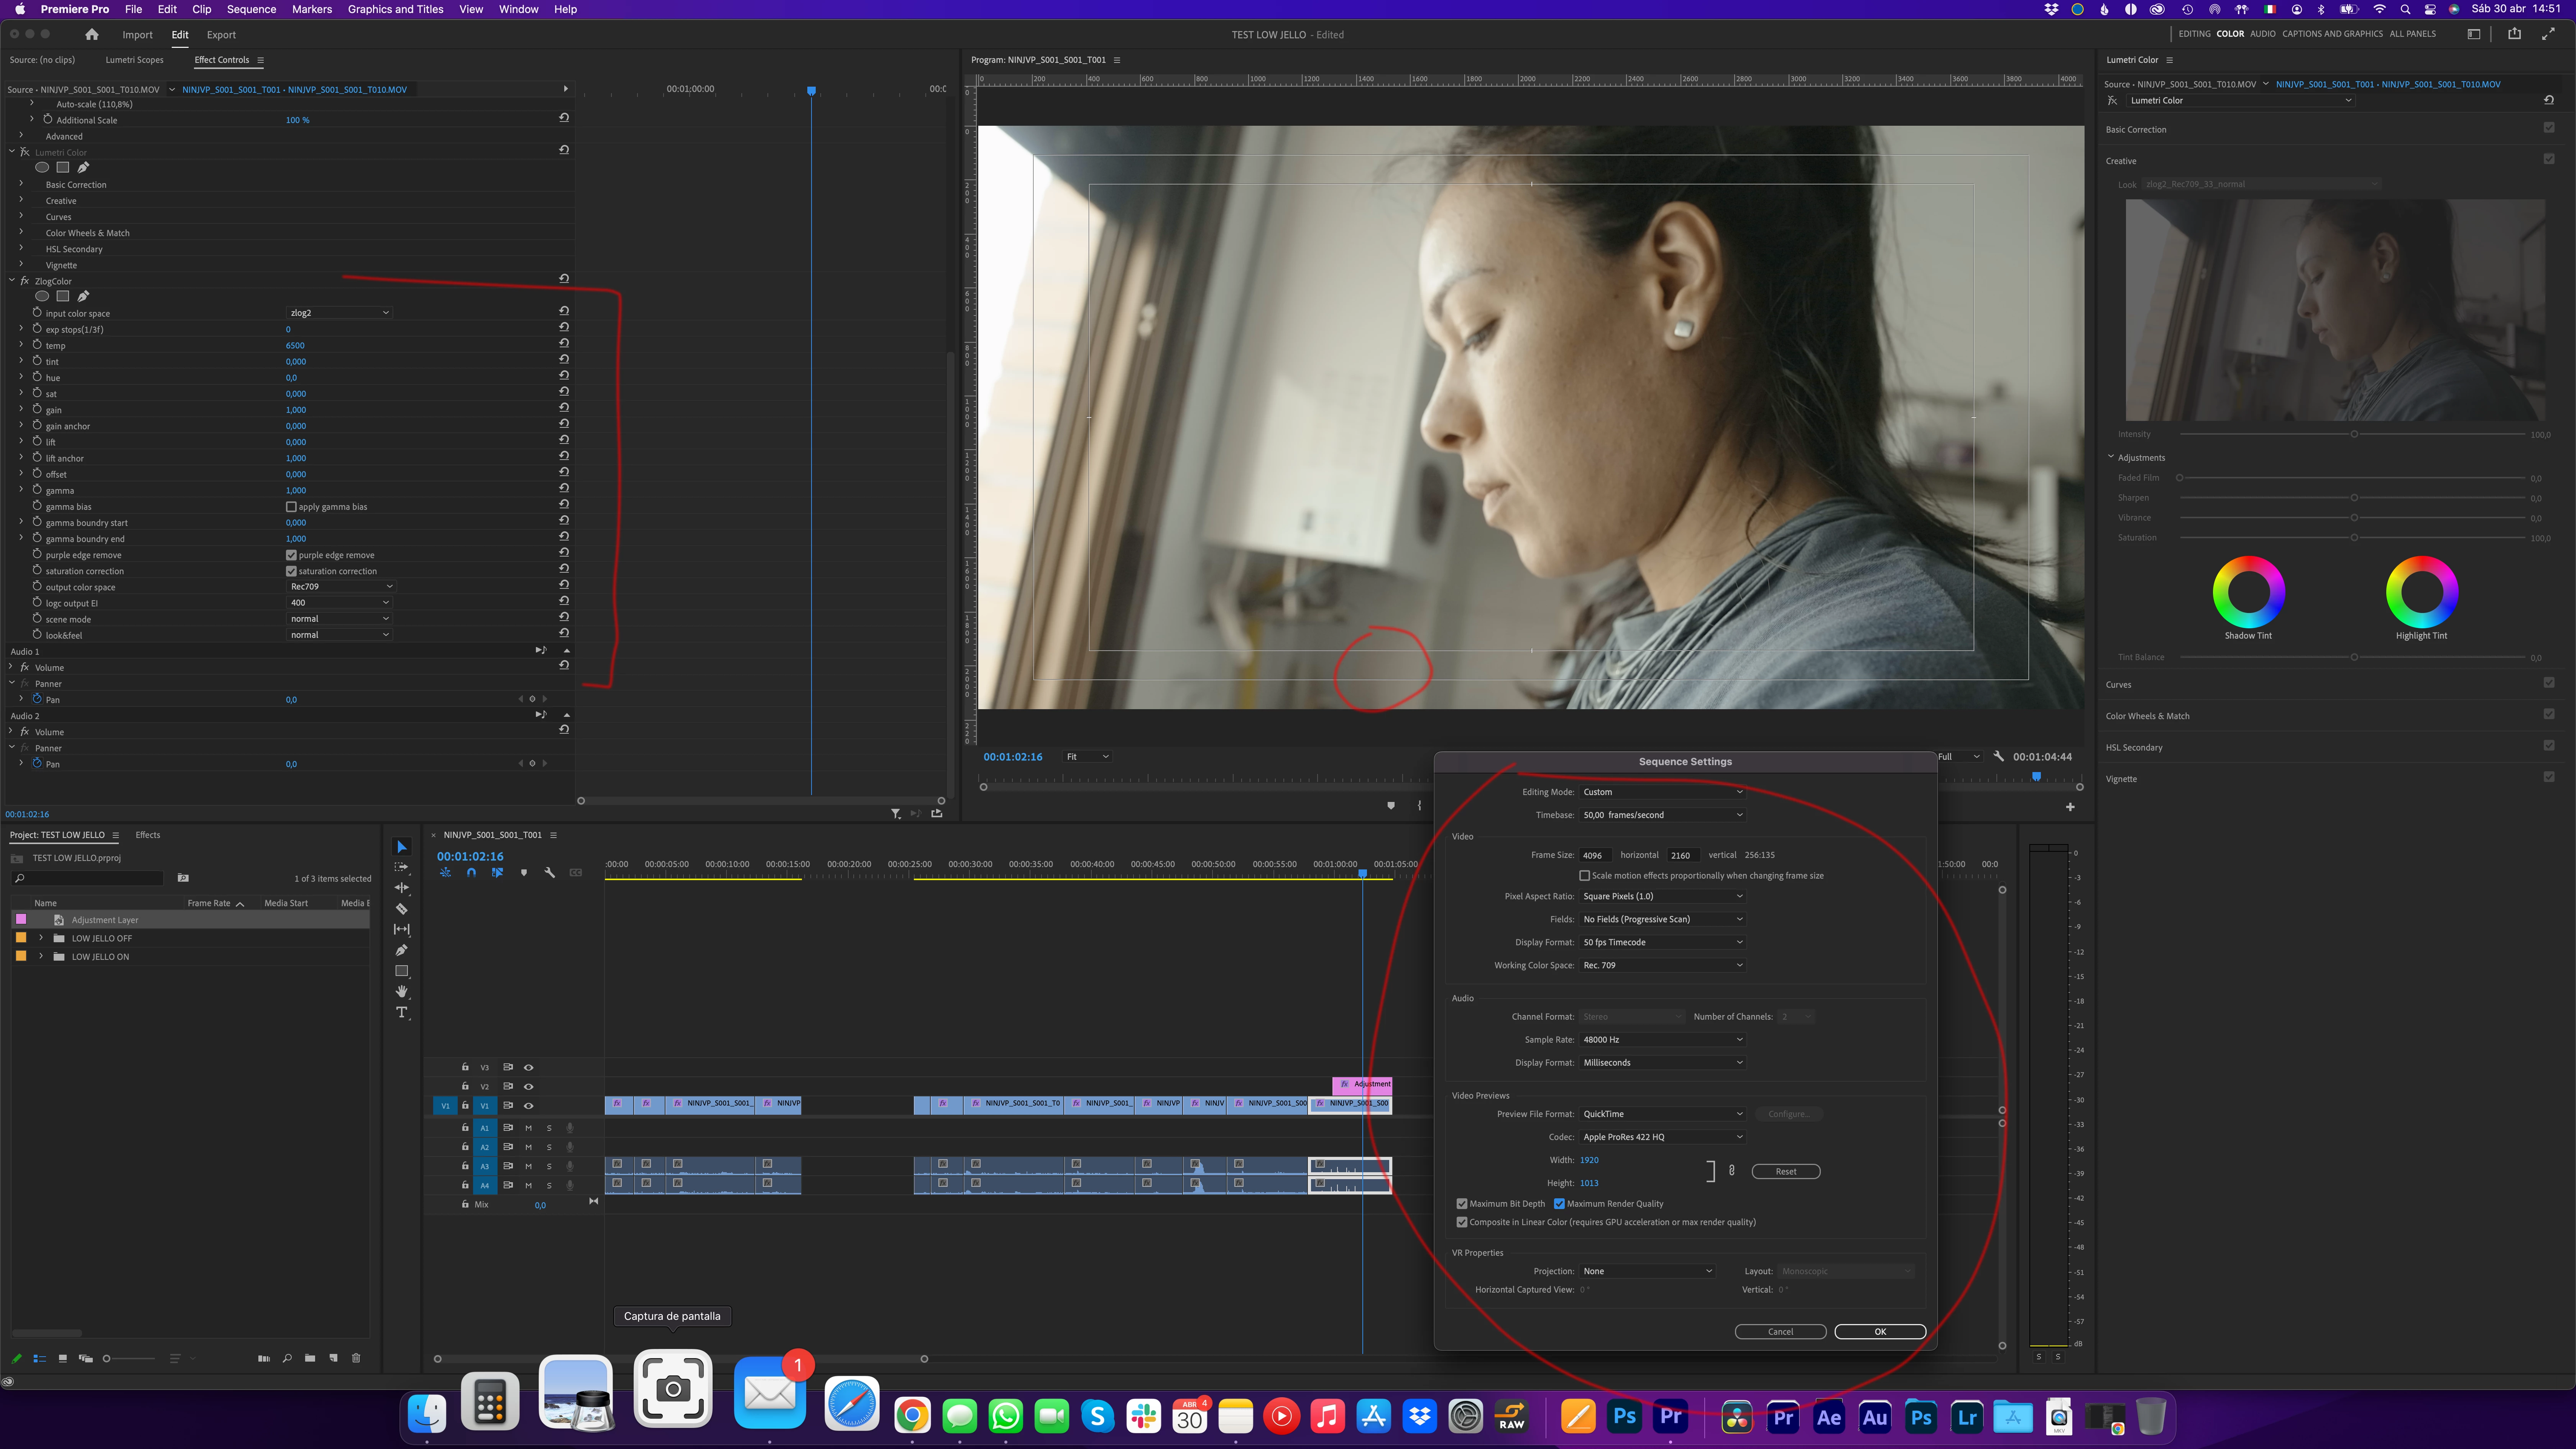The height and width of the screenshot is (1449, 2576).
Task: Click the Reset button for preview size
Action: [1785, 1171]
